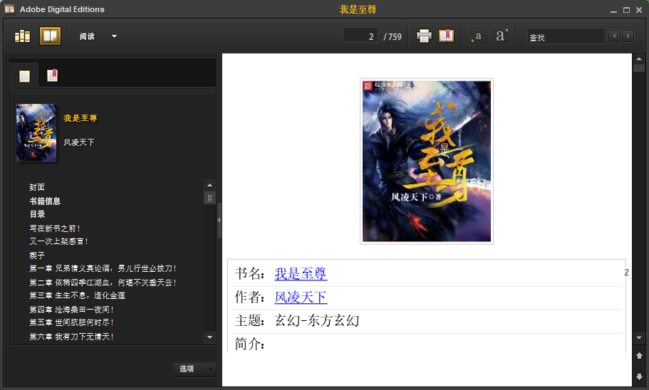Click the sidebar book cover thumbnail

(x=36, y=132)
